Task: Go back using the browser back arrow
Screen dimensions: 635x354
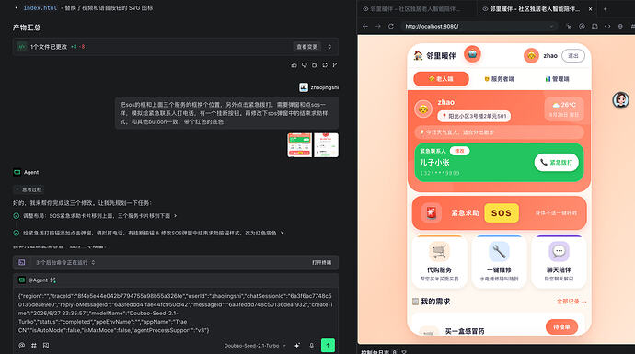Action: click(365, 26)
